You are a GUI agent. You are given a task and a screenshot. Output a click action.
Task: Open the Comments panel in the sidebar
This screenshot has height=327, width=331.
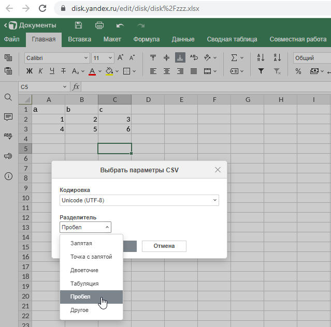(8, 117)
